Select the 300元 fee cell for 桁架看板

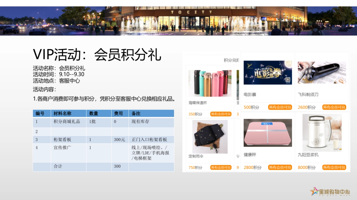click(119, 139)
